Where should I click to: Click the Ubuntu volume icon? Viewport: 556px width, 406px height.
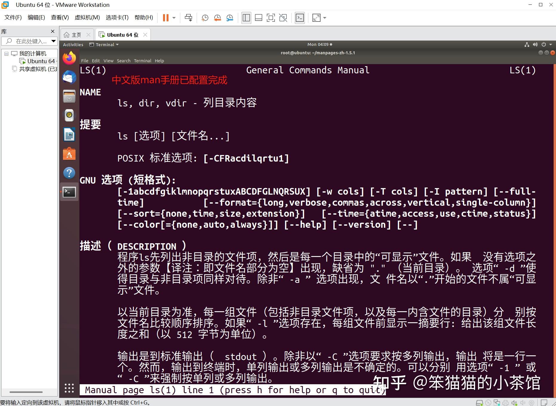[535, 44]
